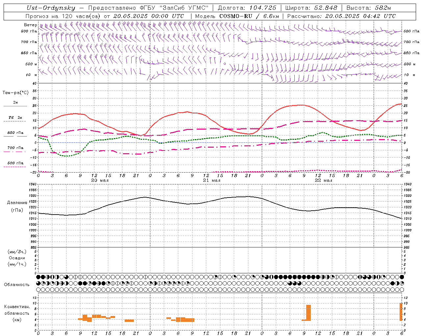
Task: Click the orange convective bar at chart's right edge
Action: (401, 312)
